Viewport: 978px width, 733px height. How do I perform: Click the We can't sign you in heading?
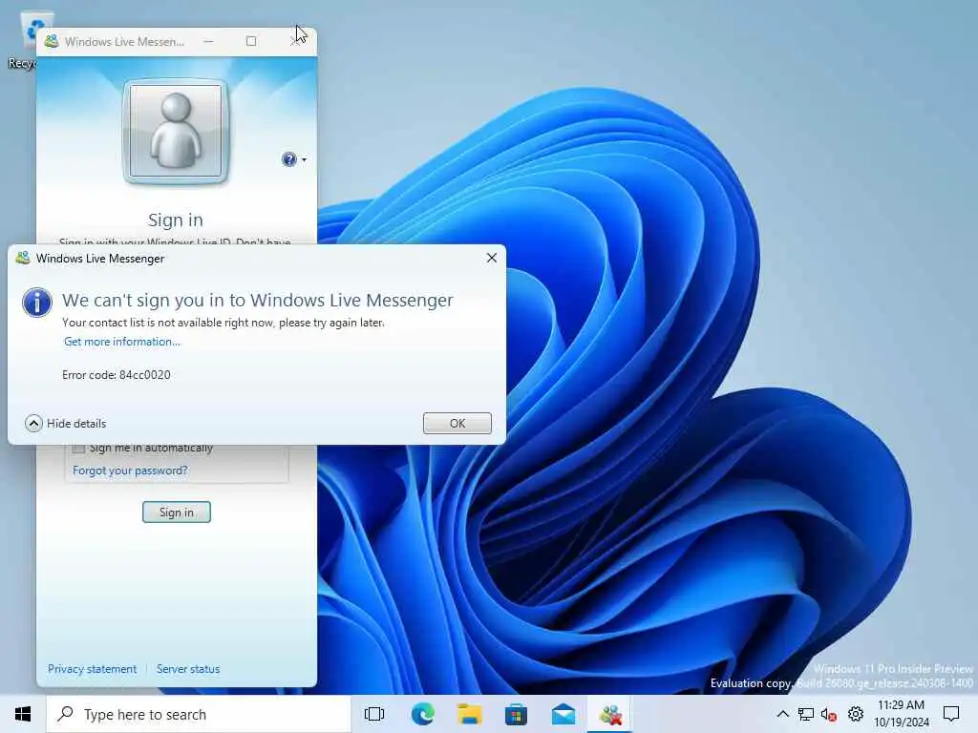coord(258,300)
